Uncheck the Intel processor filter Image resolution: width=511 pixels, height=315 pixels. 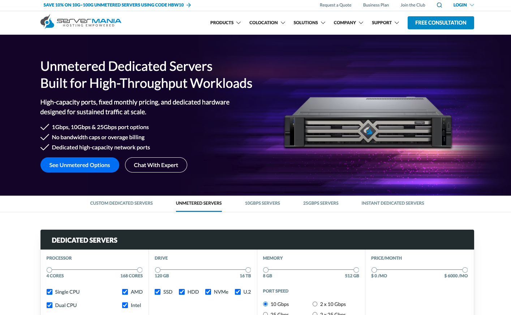tap(125, 305)
